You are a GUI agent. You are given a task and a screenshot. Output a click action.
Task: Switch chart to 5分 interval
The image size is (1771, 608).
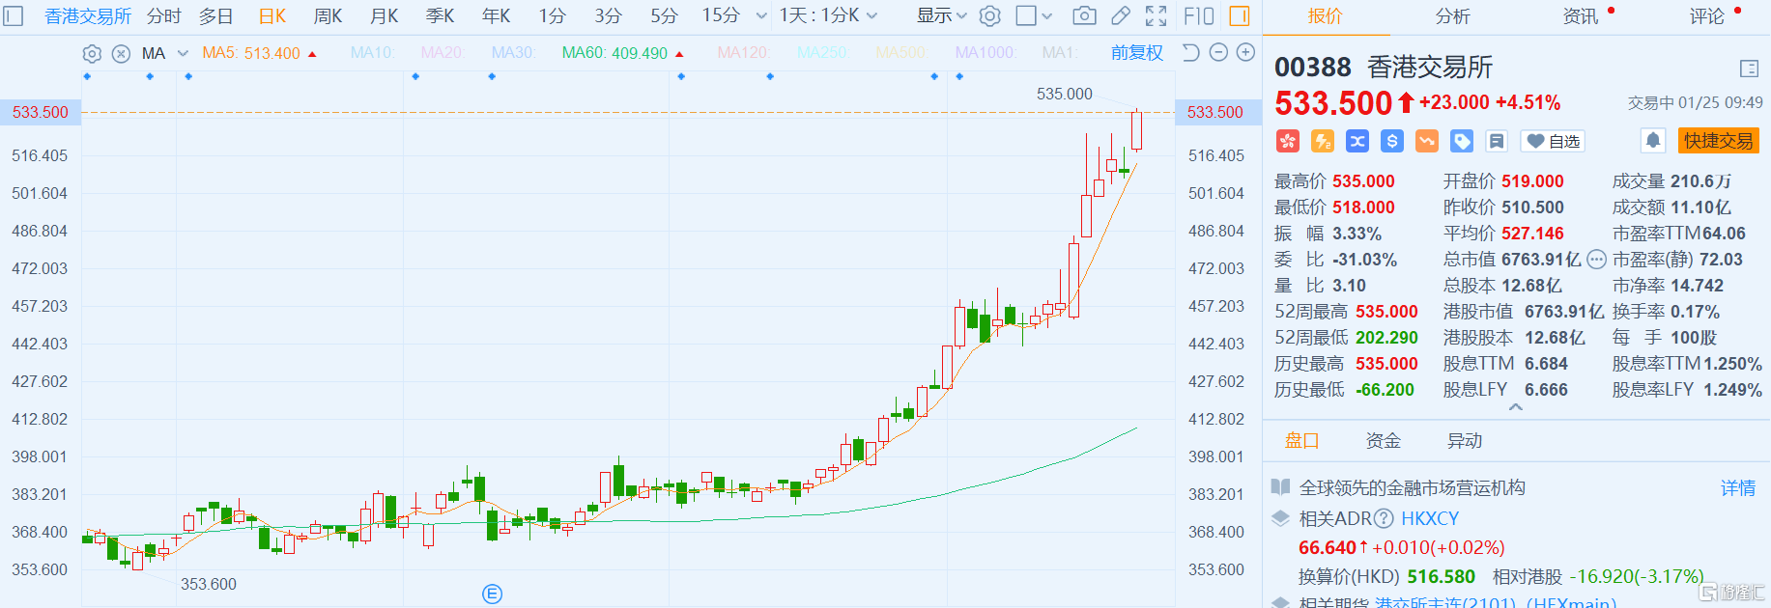pyautogui.click(x=664, y=16)
